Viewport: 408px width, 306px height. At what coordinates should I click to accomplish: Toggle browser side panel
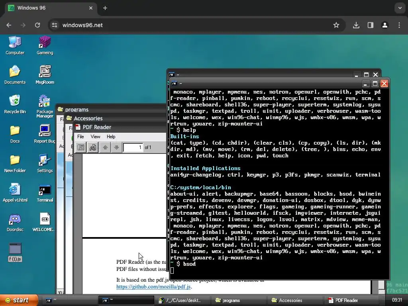click(371, 25)
